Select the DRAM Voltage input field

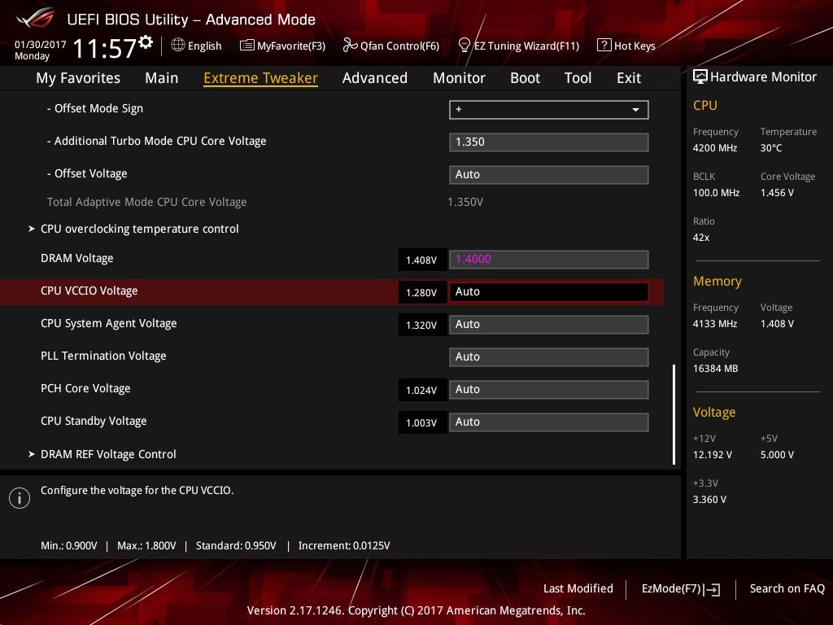pyautogui.click(x=549, y=260)
